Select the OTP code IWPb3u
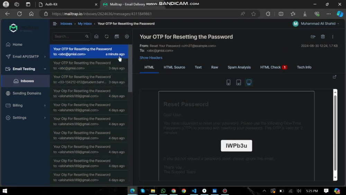346x195 pixels. (236, 146)
